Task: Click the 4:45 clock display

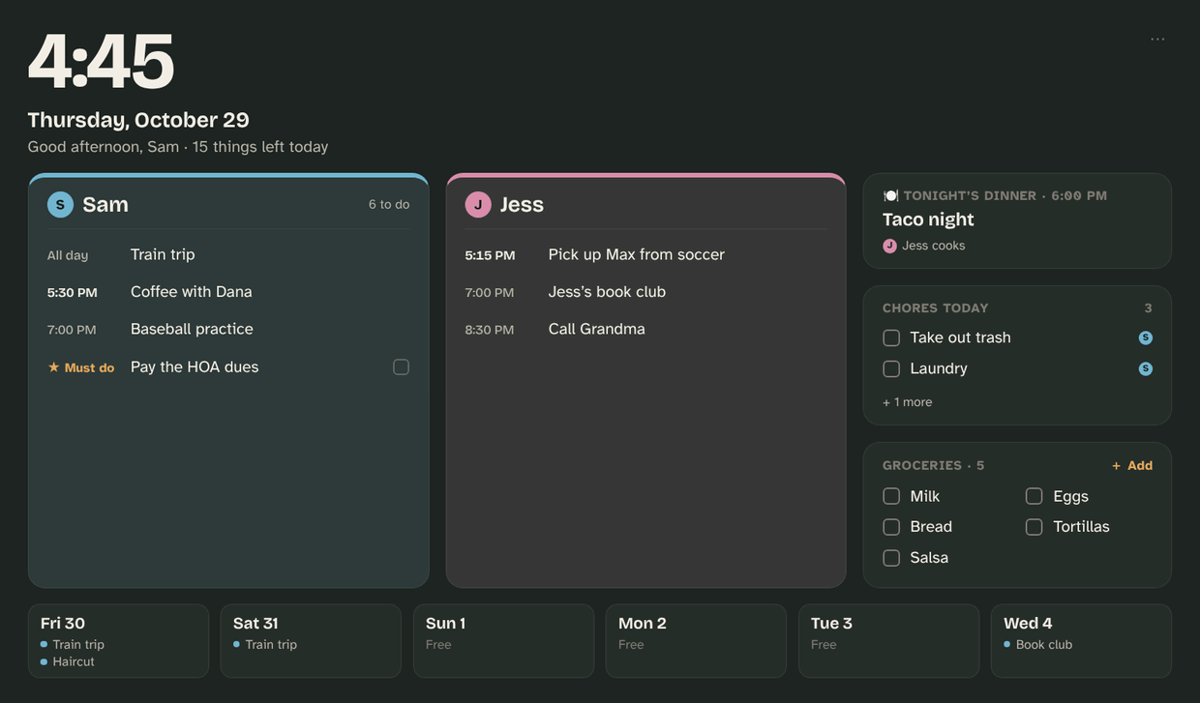Action: coord(101,62)
